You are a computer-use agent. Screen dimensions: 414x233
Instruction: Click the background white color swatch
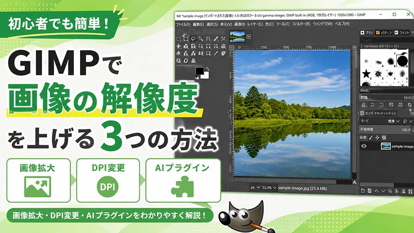(206, 76)
